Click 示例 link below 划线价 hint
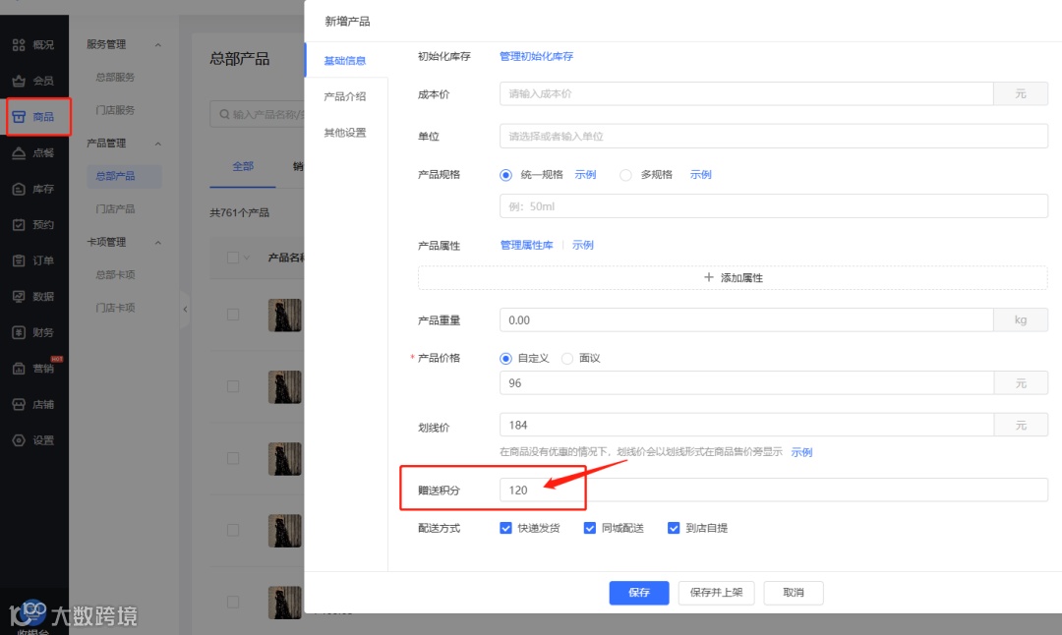This screenshot has height=635, width=1062. point(801,452)
